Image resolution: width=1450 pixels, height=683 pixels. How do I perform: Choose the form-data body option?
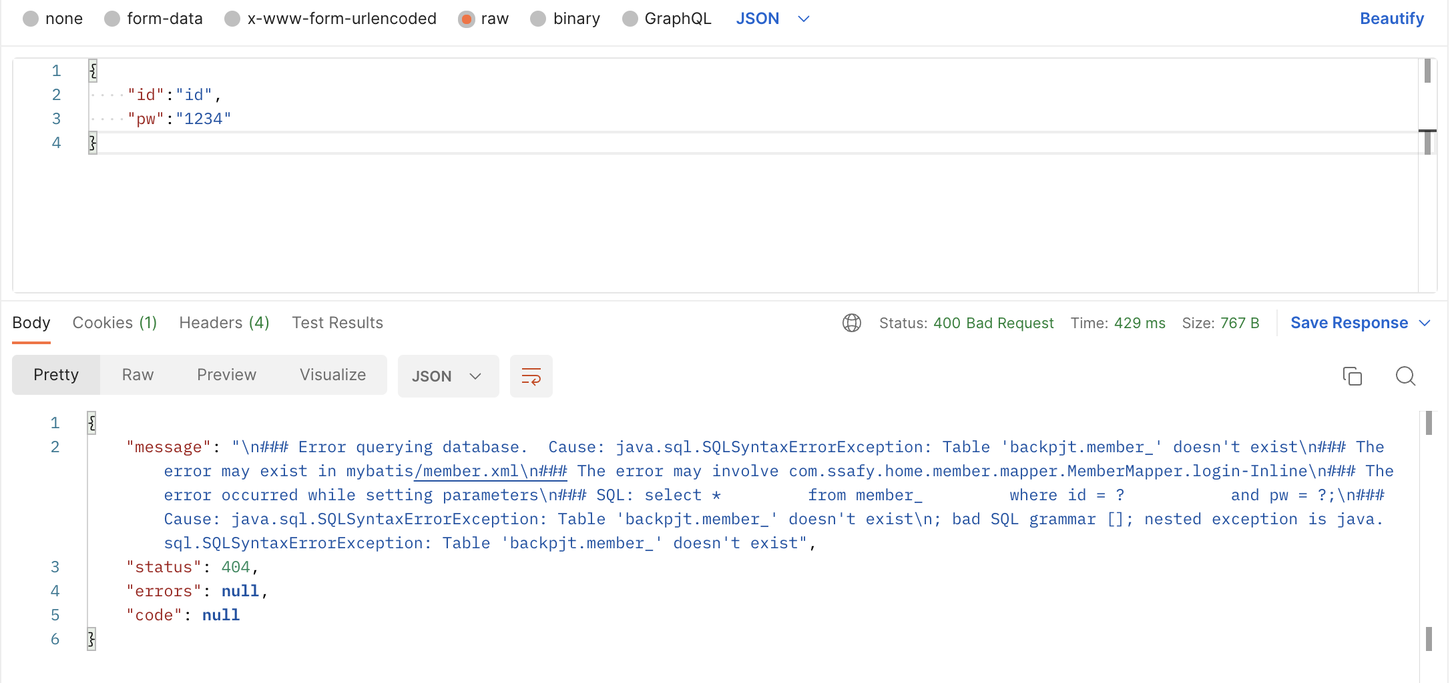coord(112,19)
